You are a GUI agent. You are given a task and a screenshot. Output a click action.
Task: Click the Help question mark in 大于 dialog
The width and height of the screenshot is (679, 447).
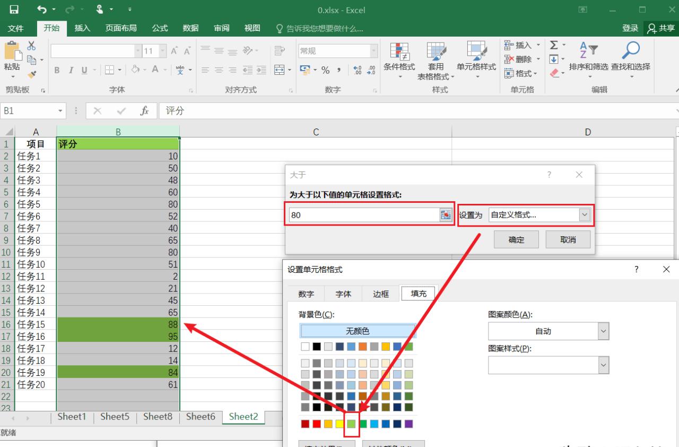click(549, 175)
